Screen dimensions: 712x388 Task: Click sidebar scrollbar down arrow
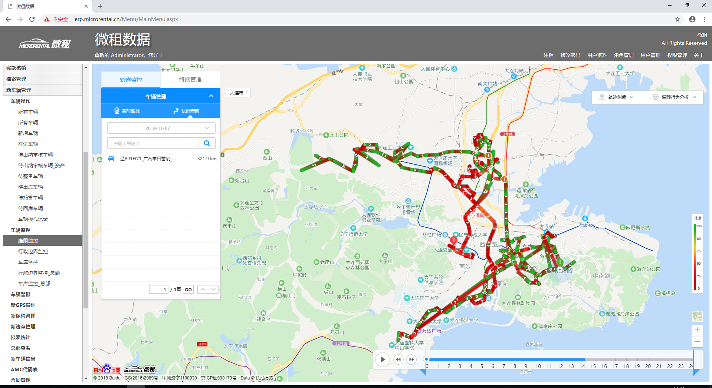86,379
